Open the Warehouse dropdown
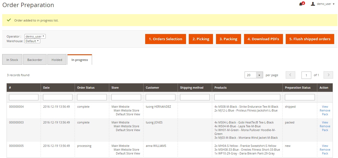Screen dimensions: 338x158 [x=32, y=41]
